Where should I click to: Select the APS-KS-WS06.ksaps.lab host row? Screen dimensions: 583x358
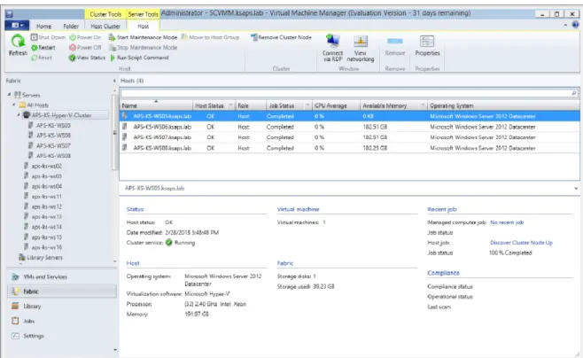pyautogui.click(x=349, y=127)
